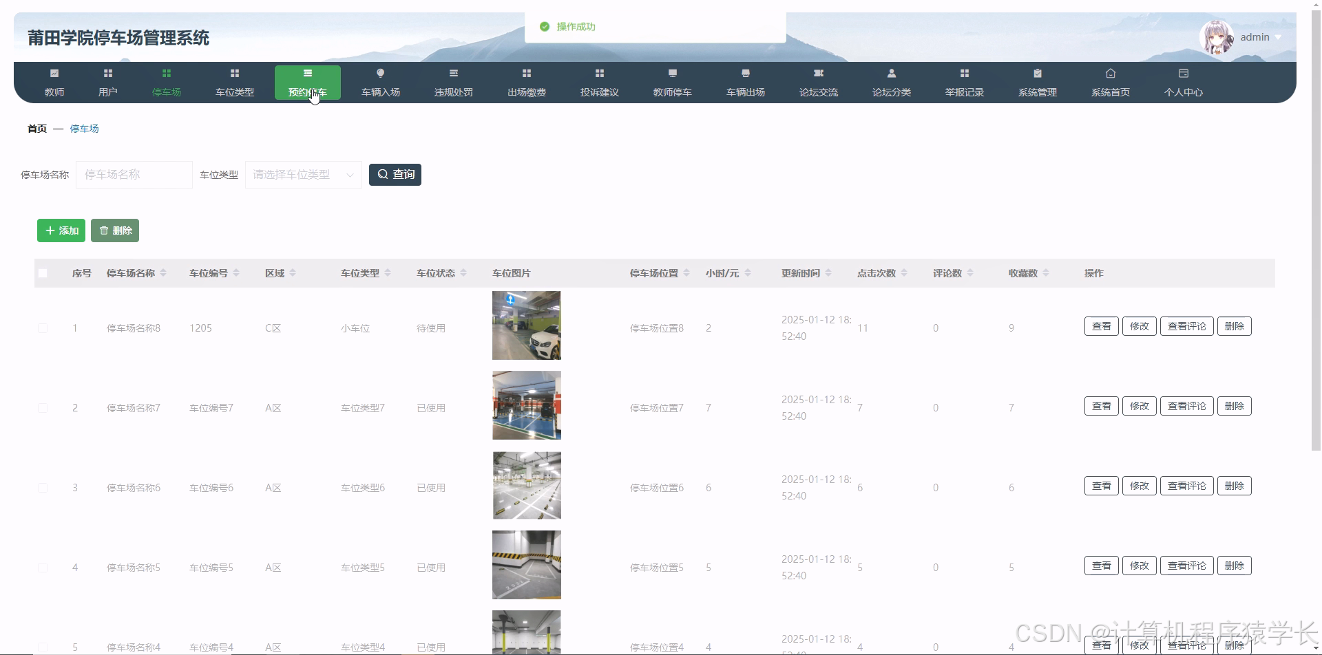This screenshot has height=655, width=1322.
Task: Sort by 车位状态 column arrows
Action: 463,273
